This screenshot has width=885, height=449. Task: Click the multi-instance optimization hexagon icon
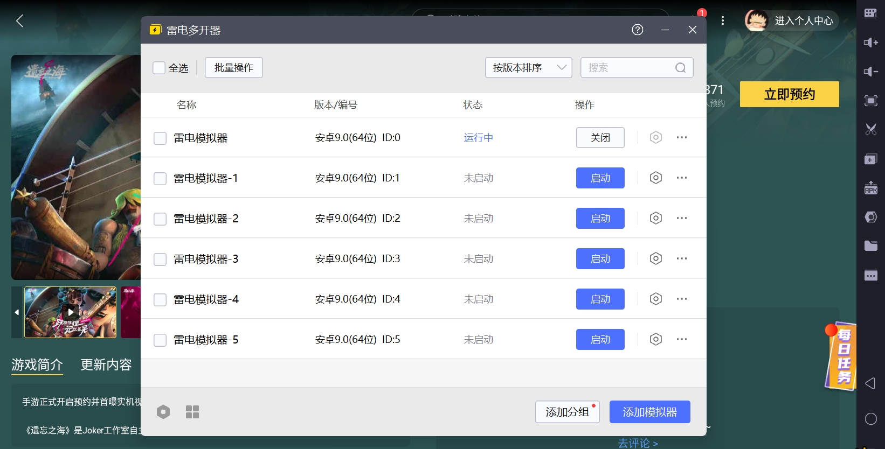tap(163, 412)
